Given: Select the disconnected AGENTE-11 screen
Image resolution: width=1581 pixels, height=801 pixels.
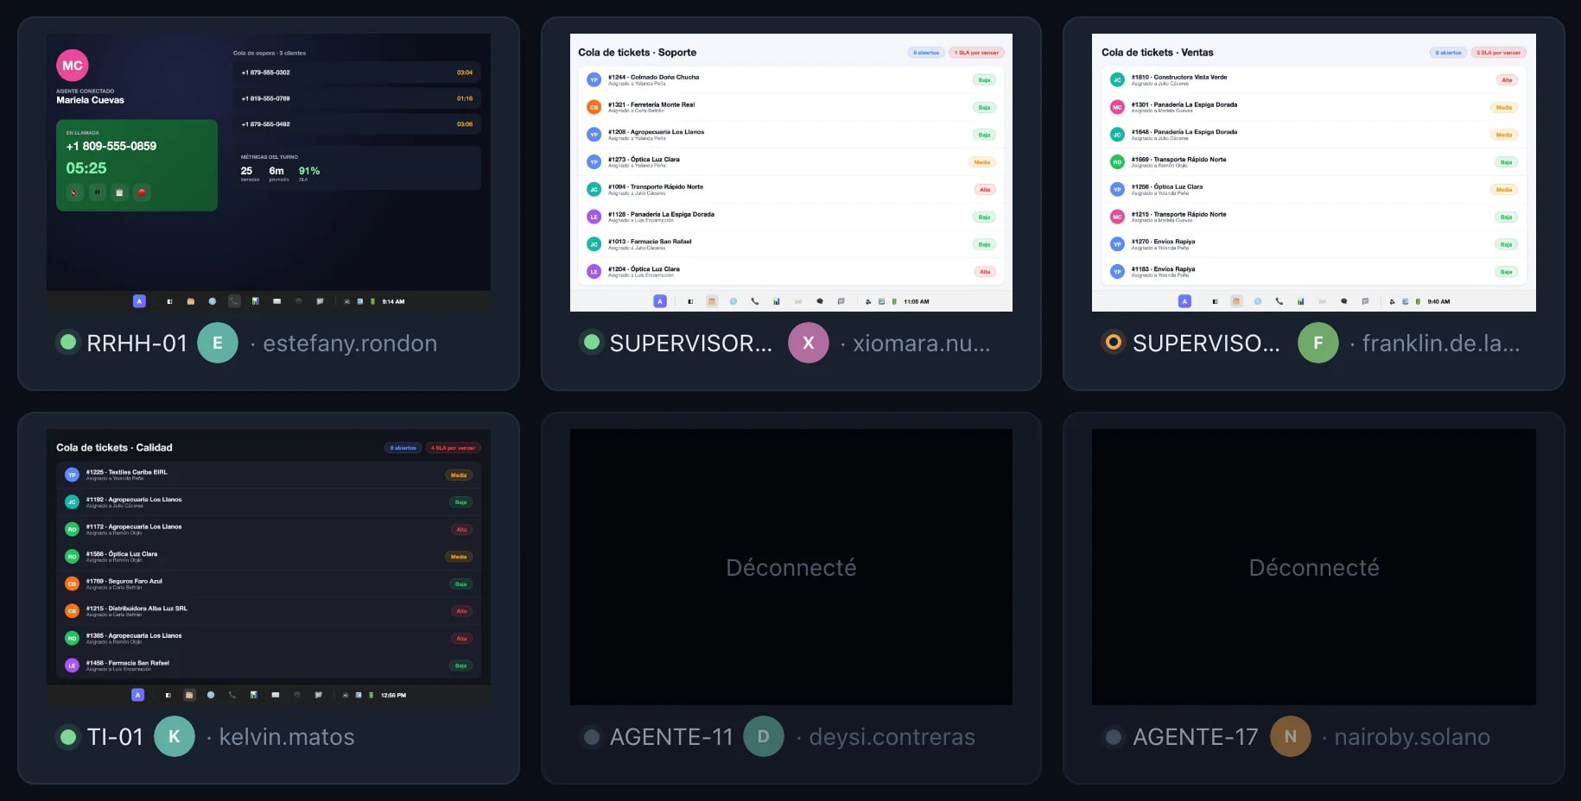Looking at the screenshot, I should 791,567.
